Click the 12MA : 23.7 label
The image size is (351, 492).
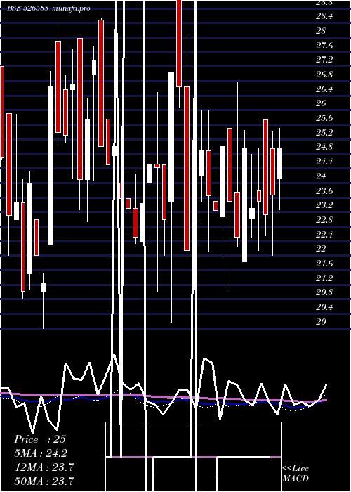point(44,467)
